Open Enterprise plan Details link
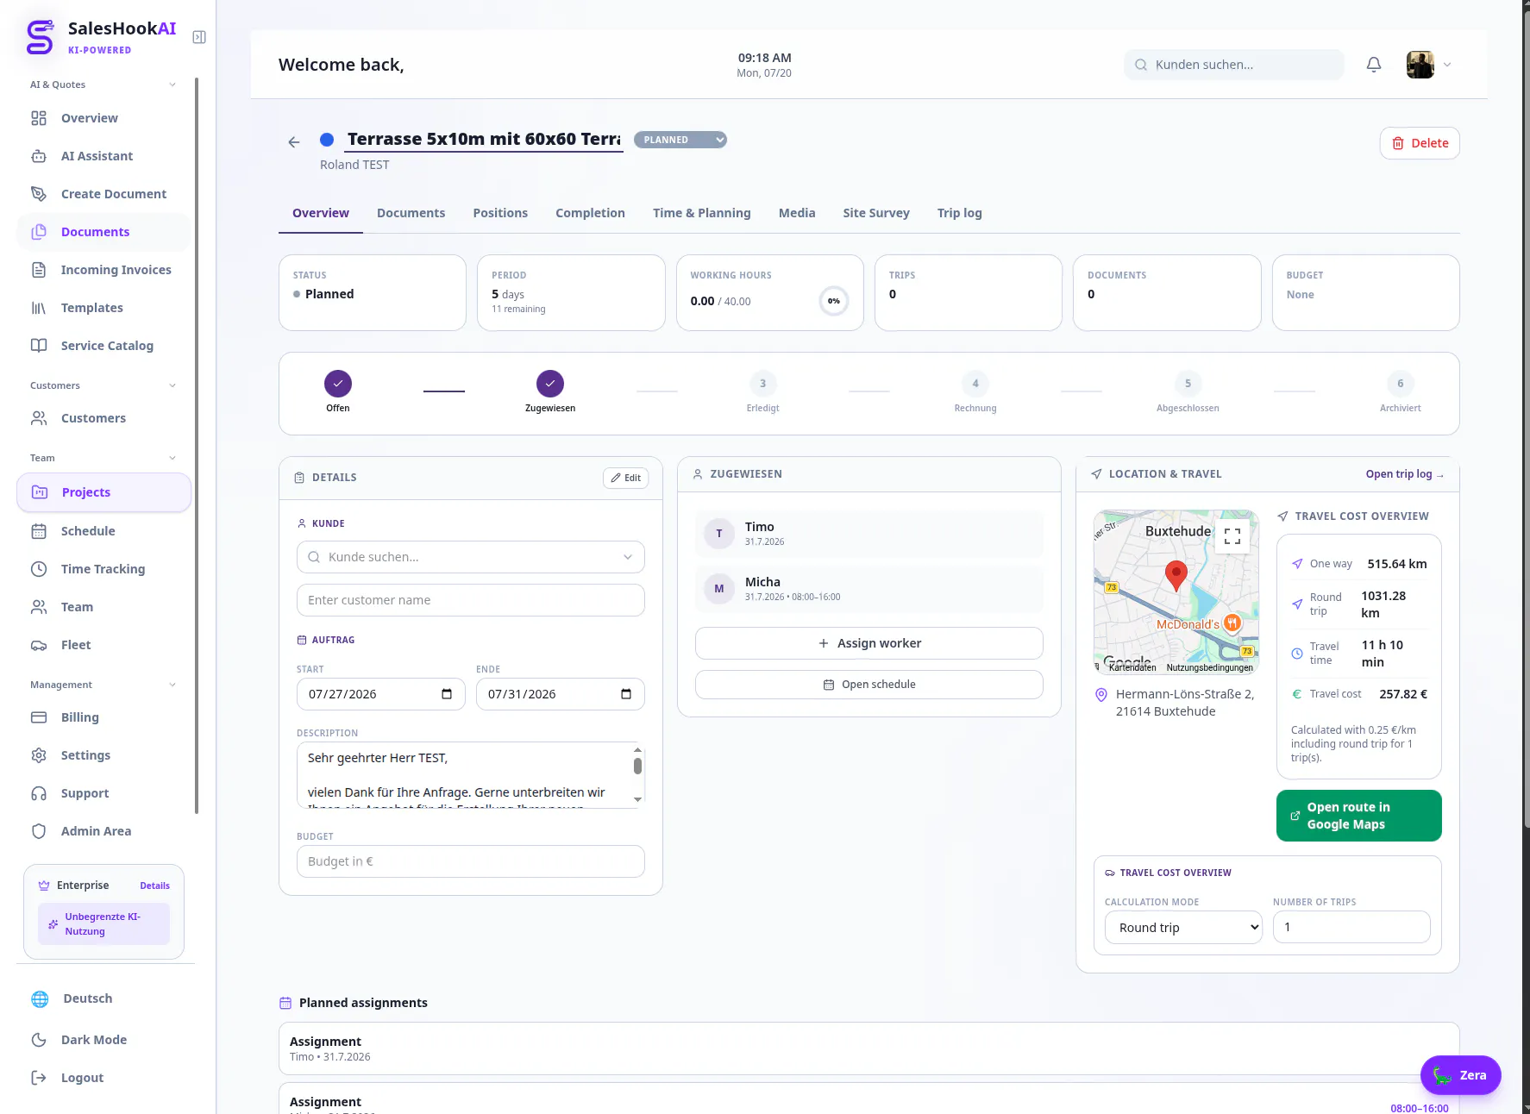Viewport: 1530px width, 1114px height. click(155, 886)
